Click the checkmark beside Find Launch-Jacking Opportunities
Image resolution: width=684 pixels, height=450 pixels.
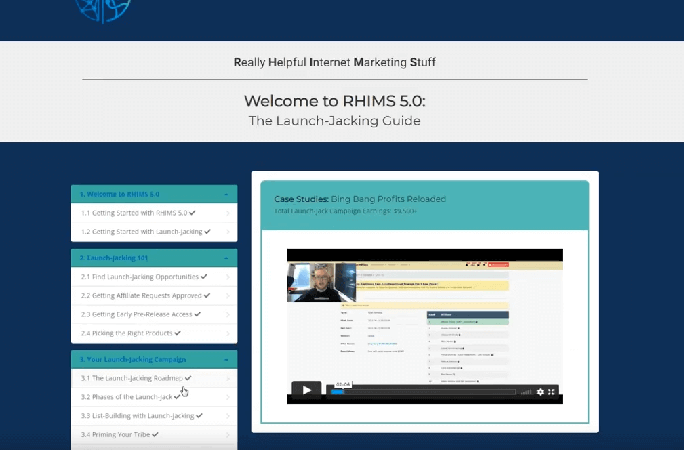204,277
